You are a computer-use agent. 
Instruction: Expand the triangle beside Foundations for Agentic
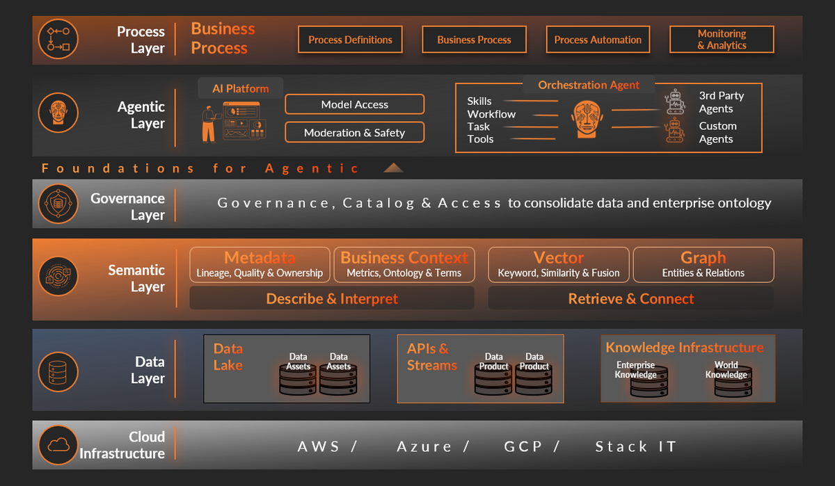click(x=393, y=168)
